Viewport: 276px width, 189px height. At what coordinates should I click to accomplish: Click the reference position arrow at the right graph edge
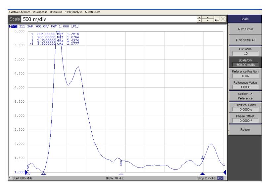click(x=225, y=172)
